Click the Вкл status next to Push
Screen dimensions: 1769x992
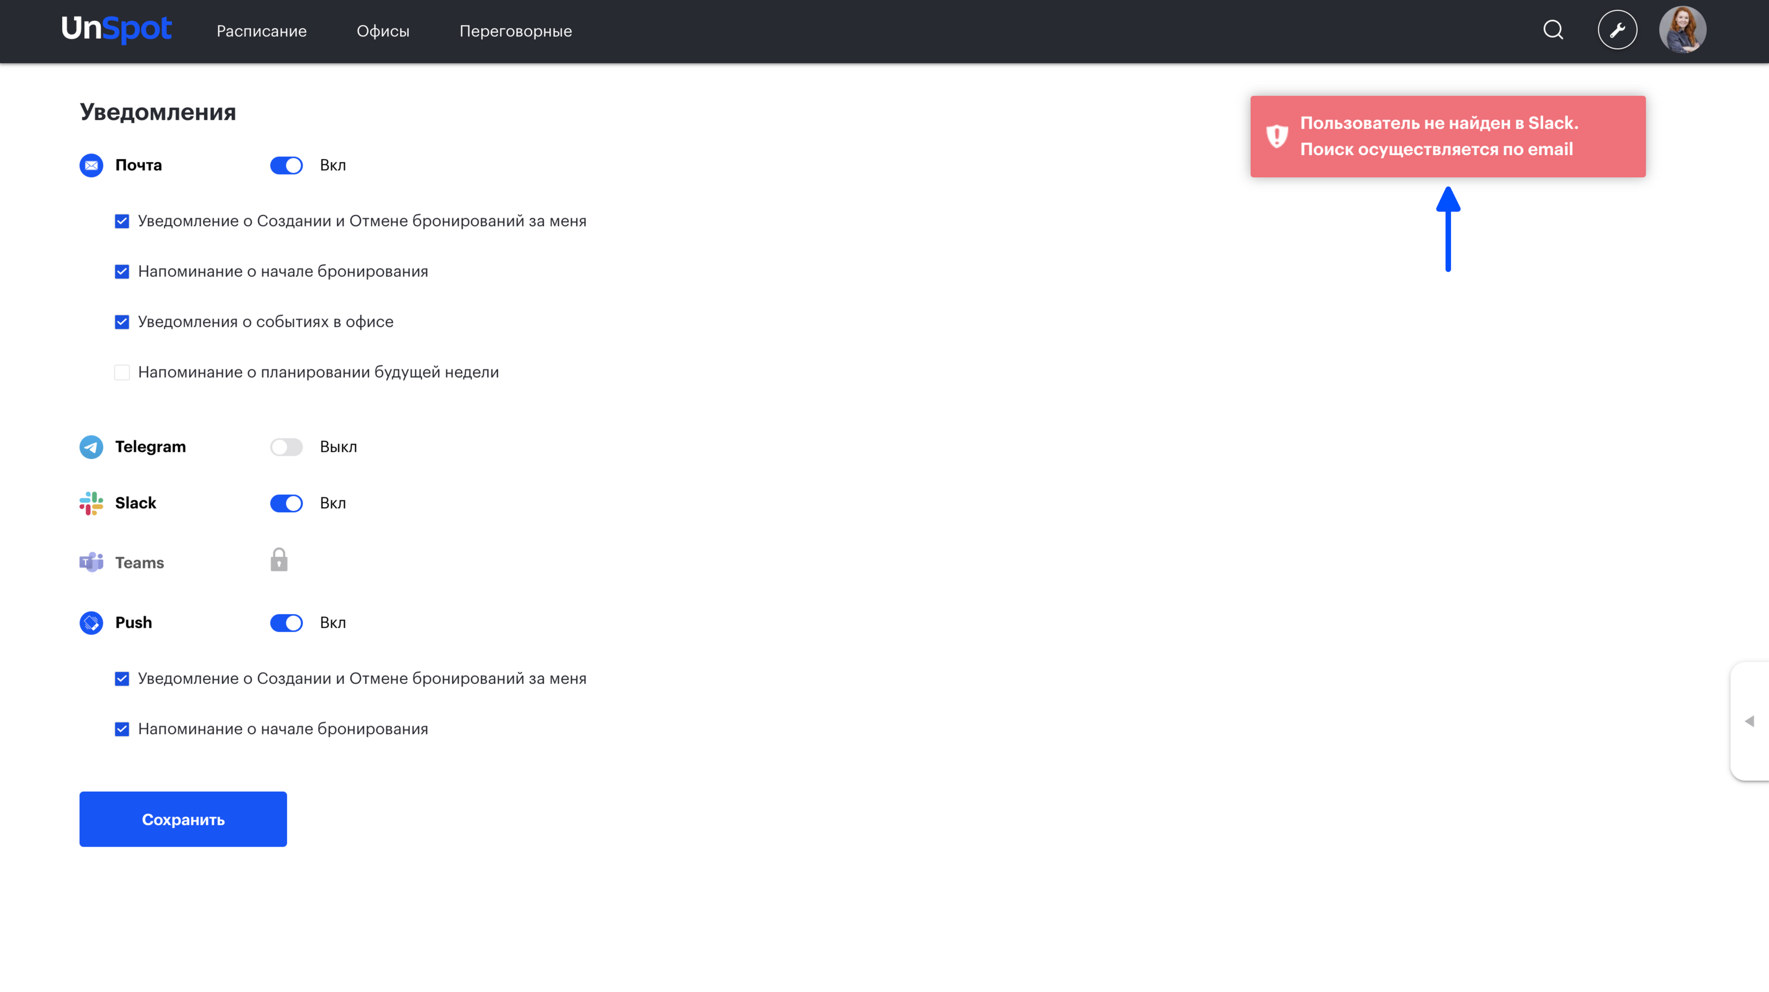tap(333, 623)
